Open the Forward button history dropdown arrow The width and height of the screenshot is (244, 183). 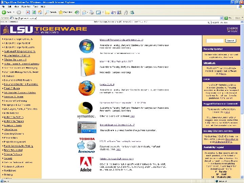coord(23,12)
